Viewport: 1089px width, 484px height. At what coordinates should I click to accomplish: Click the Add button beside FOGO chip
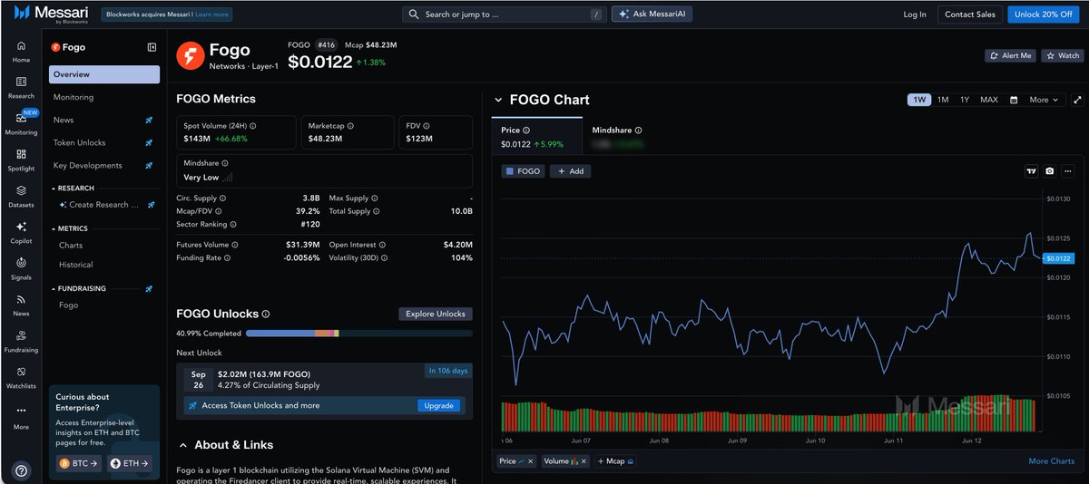[x=570, y=170]
